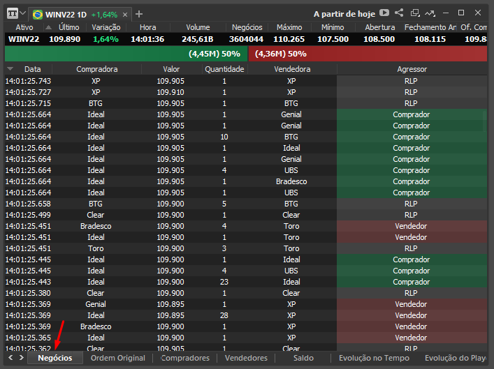The height and width of the screenshot is (369, 494).
Task: Switch to the Evolução do Player tab
Action: tap(456, 358)
